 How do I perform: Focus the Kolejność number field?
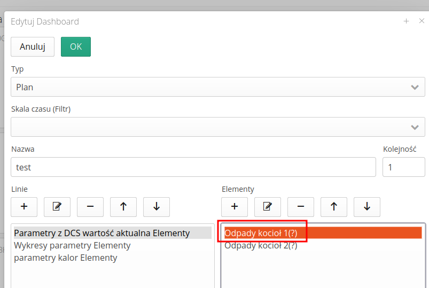click(x=403, y=167)
